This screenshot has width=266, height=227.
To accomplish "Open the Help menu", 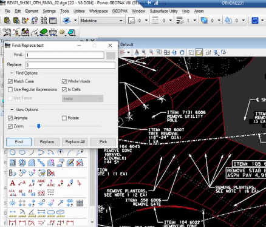I will pyautogui.click(x=186, y=11).
